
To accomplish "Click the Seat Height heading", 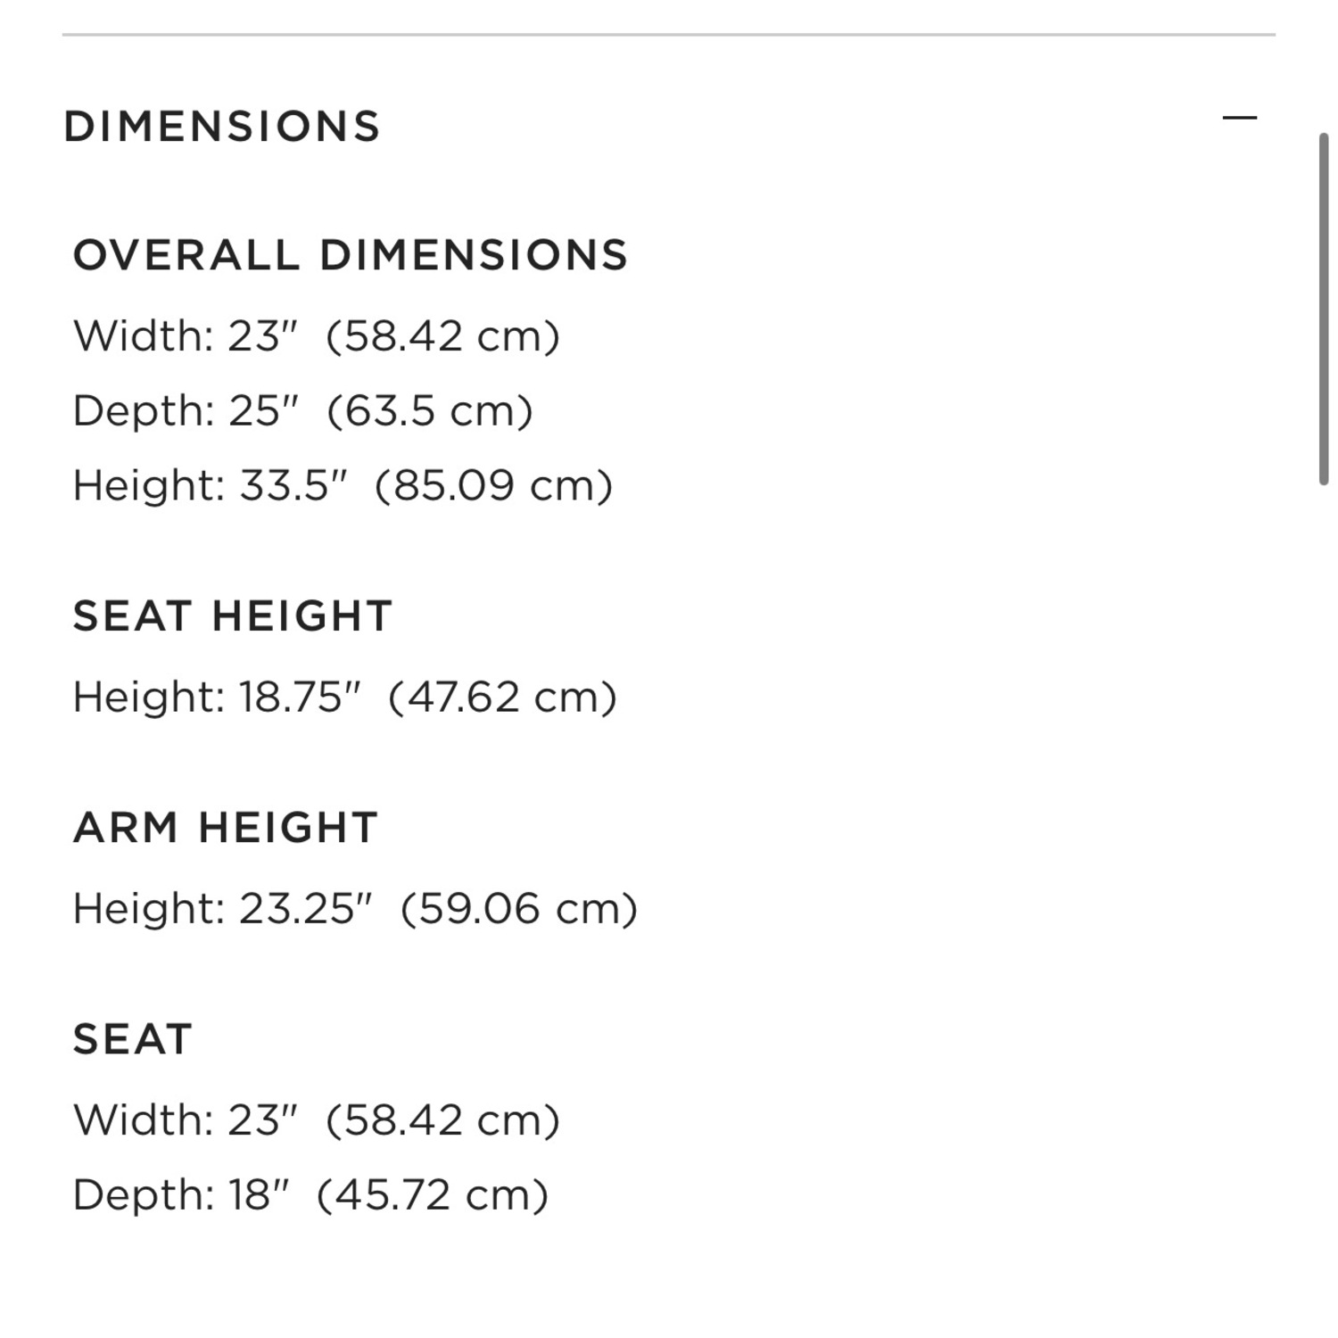I will pos(233,616).
